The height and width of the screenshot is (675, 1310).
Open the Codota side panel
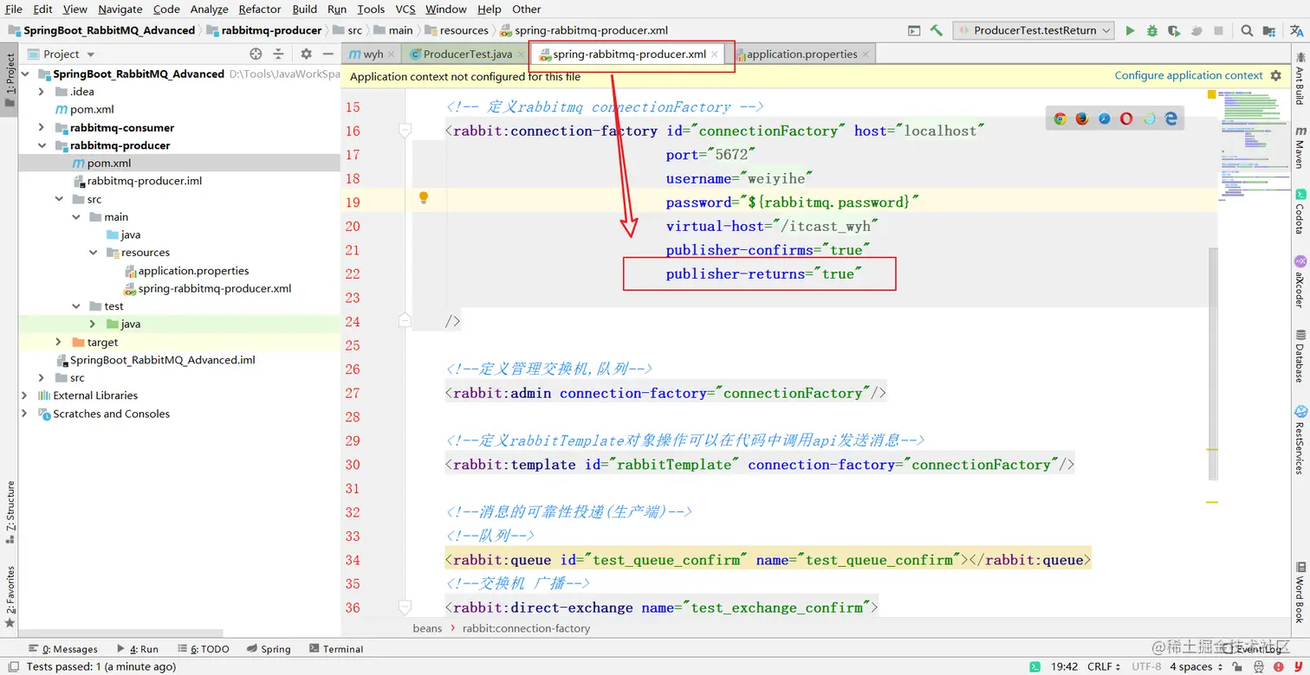tap(1300, 212)
